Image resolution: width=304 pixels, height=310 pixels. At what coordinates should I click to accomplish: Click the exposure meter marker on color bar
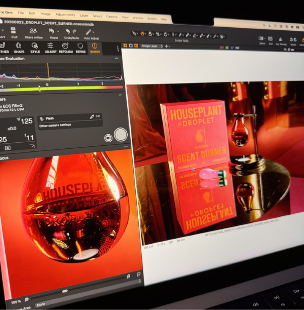tap(40, 88)
